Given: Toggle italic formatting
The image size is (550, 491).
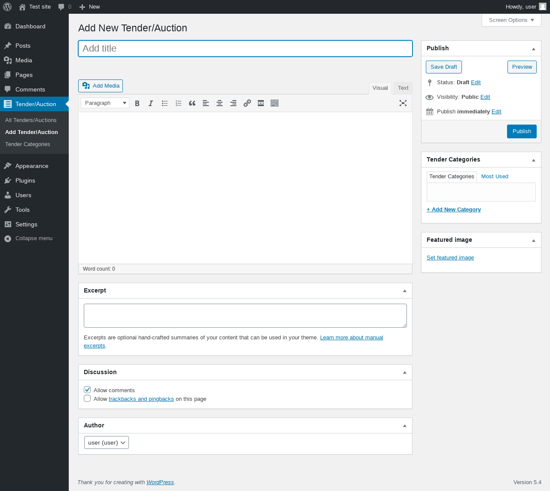Looking at the screenshot, I should (x=151, y=103).
